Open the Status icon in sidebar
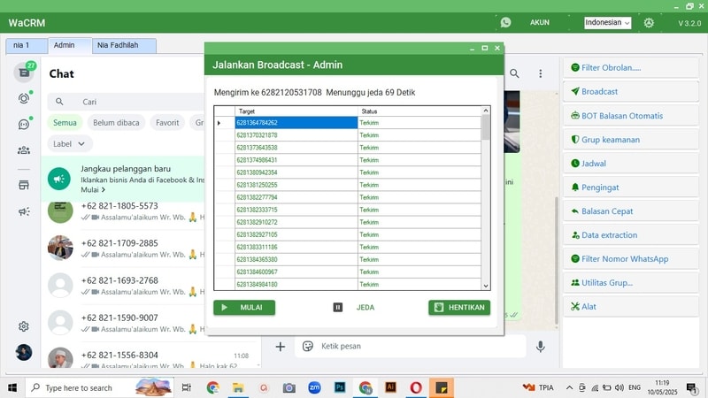Viewport: 708px width, 398px height. (x=24, y=98)
